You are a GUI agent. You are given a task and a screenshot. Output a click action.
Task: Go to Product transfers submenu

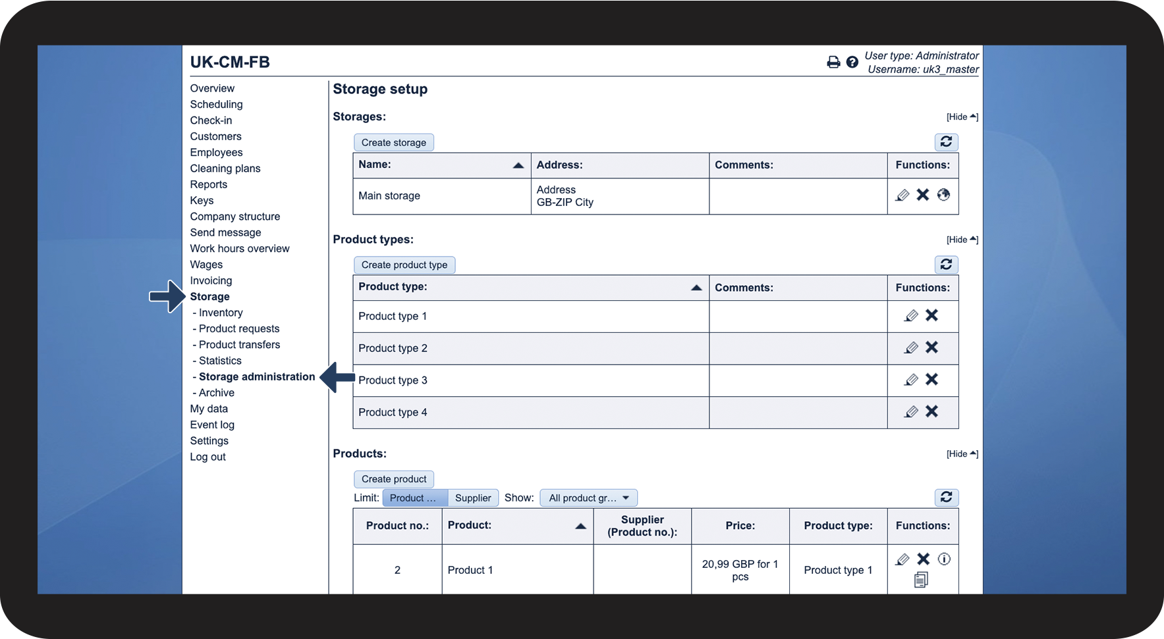pos(239,345)
